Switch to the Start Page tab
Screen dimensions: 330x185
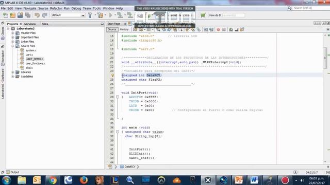(x=114, y=24)
